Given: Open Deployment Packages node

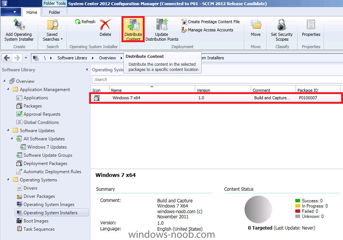Looking at the screenshot, I should click(45, 163).
